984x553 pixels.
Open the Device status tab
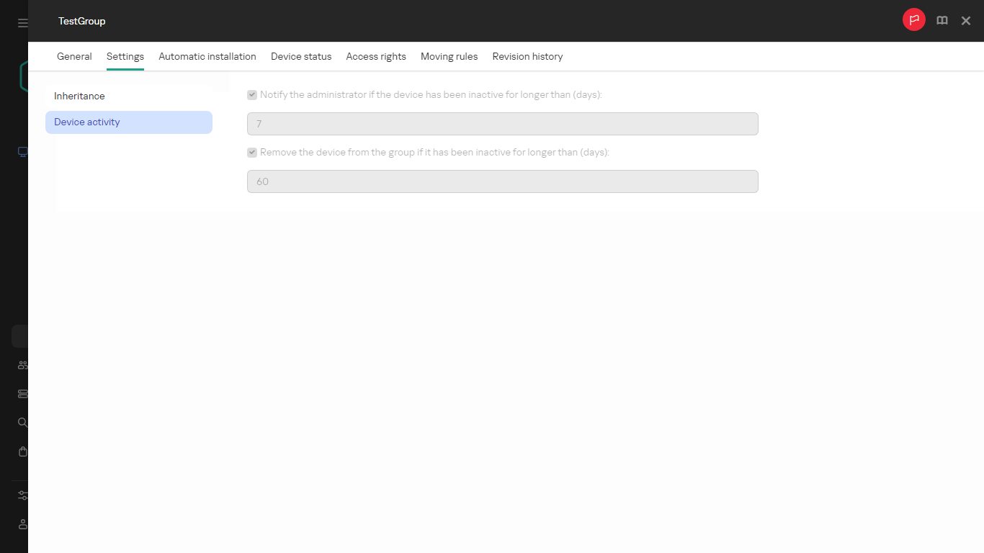301,56
